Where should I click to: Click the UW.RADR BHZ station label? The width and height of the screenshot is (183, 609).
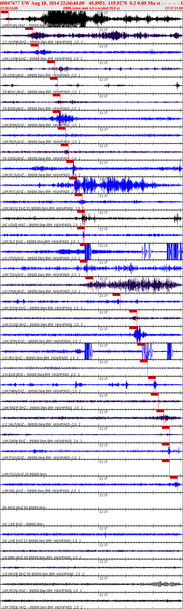pyautogui.click(x=42, y=408)
